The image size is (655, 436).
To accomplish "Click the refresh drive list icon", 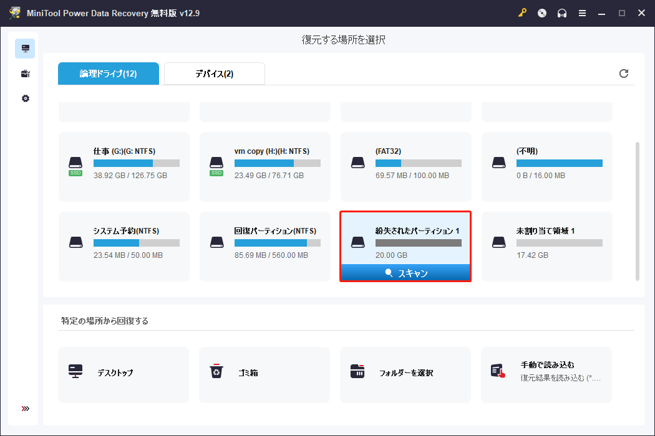I will pos(624,73).
